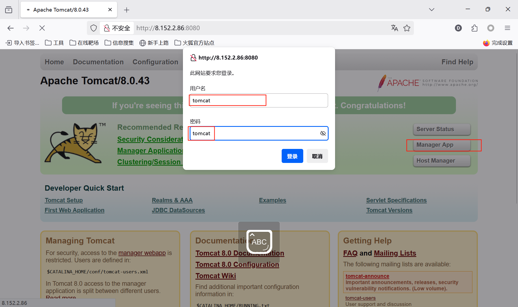Click the translate page icon

pos(394,28)
